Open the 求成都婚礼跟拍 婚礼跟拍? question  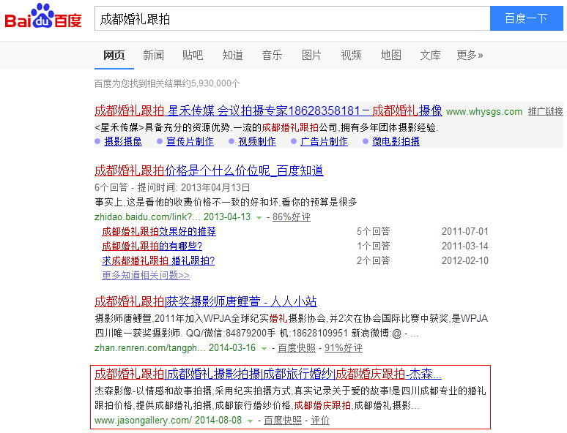158,261
